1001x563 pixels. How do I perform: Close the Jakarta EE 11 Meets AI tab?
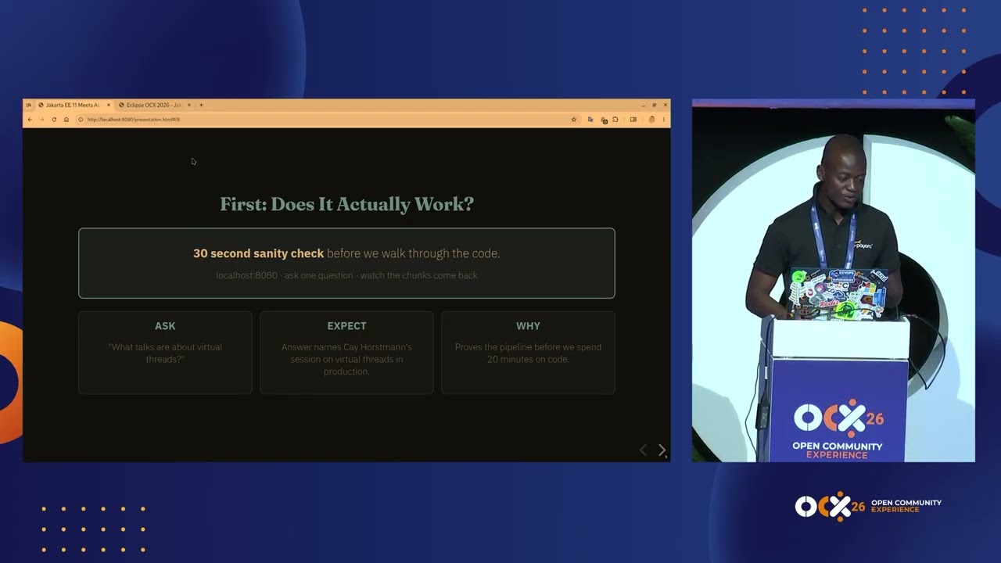point(109,105)
